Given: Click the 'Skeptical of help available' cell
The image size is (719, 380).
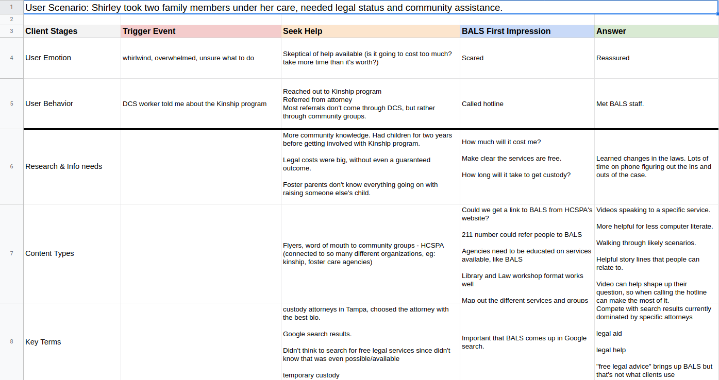Looking at the screenshot, I should 371,58.
